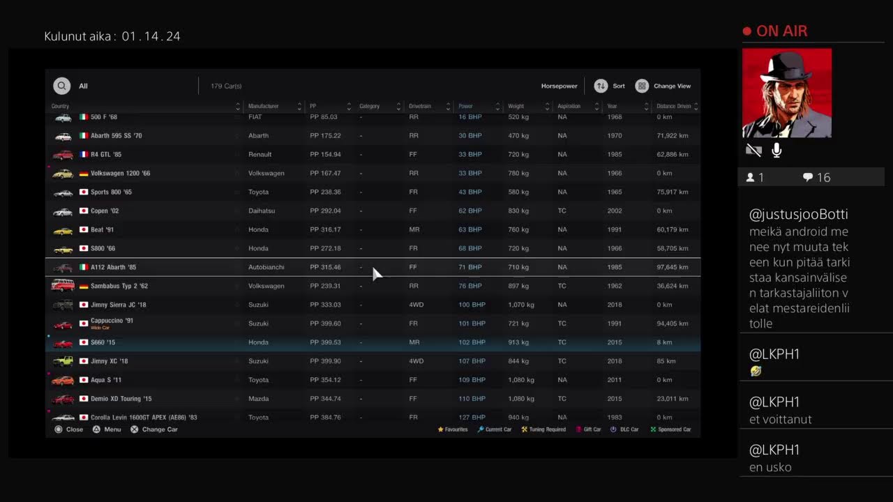Screen dimensions: 893x502
Task: Click the 'en usko' chat message
Action: pos(770,468)
